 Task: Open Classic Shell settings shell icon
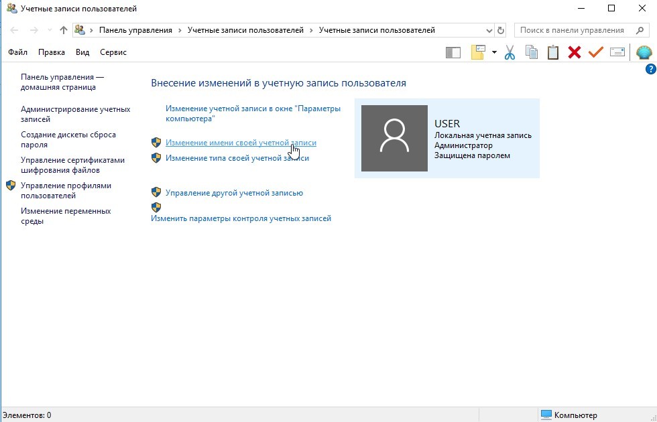pyautogui.click(x=644, y=52)
